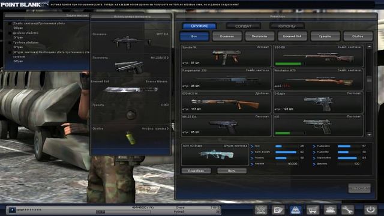Open the clan emblem icon in bottom bar

261,210
